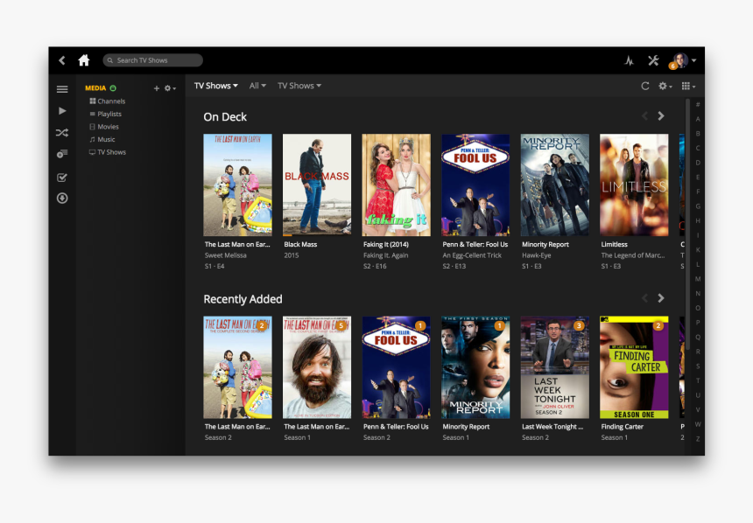
Task: Open the user avatar menu
Action: click(683, 60)
